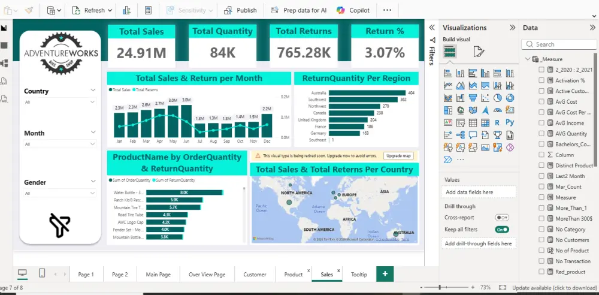The image size is (599, 295).
Task: Switch to mobile layout icon
Action: (42, 273)
